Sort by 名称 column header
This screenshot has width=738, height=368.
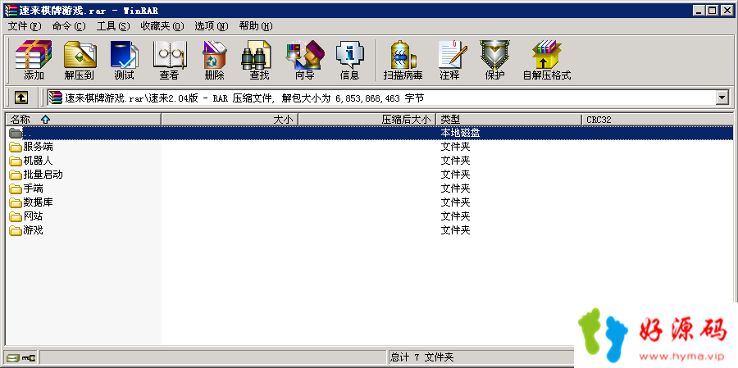tap(84, 120)
